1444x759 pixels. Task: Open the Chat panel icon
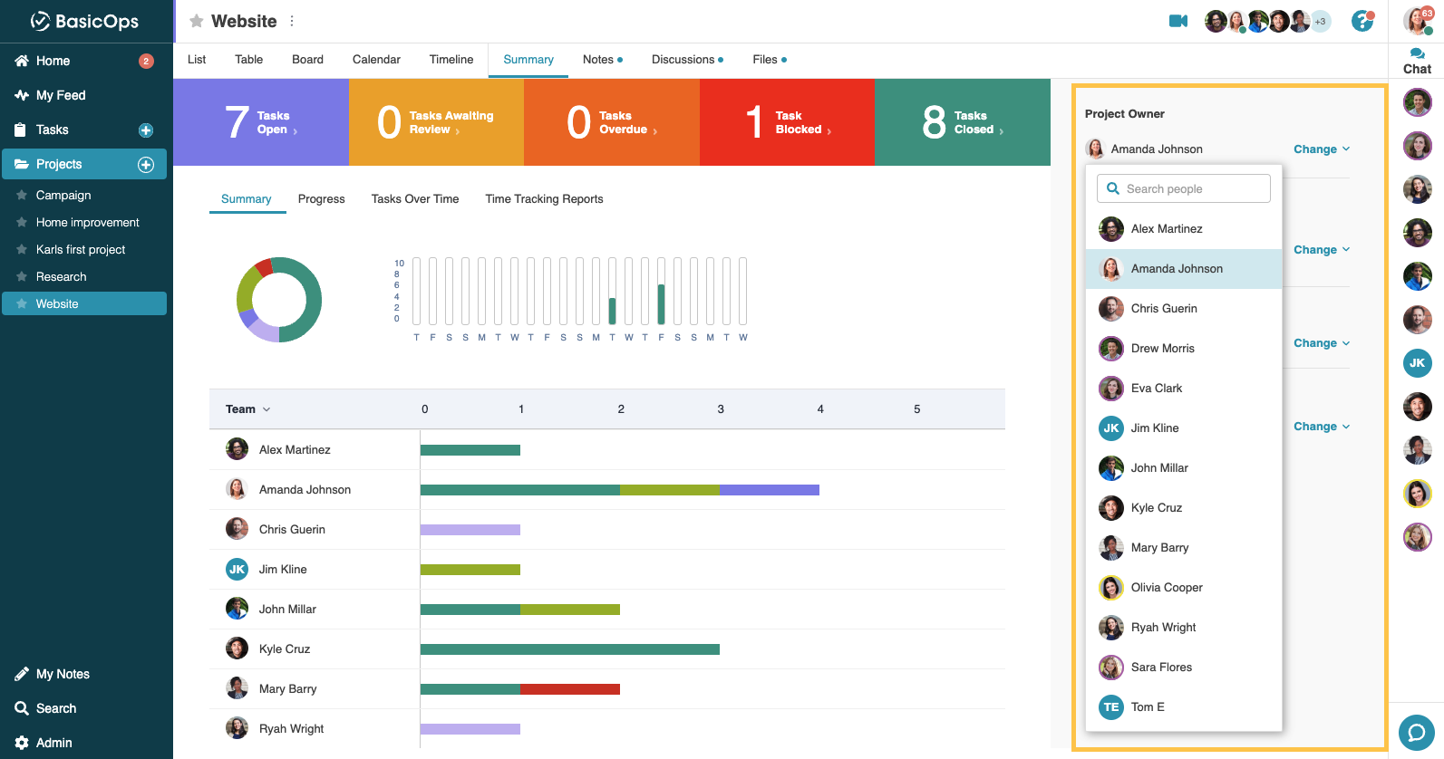1417,61
